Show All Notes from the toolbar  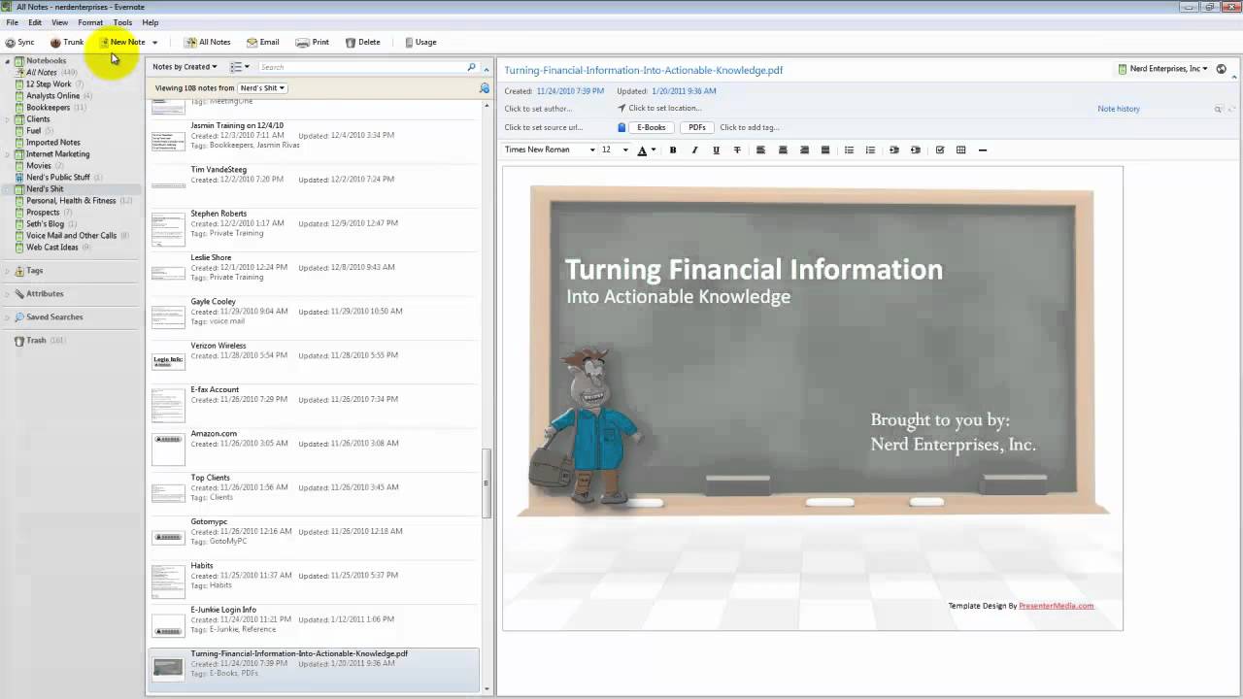[208, 42]
